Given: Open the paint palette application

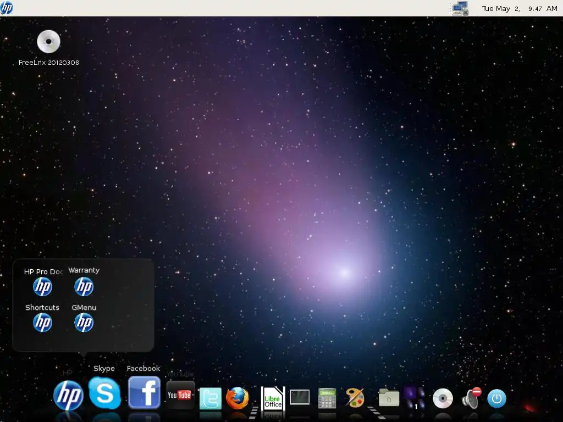Looking at the screenshot, I should point(355,398).
